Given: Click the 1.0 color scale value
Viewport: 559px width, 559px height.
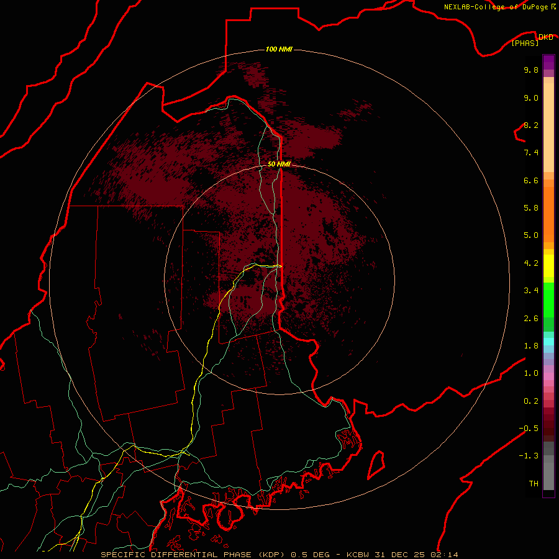Looking at the screenshot, I should click(x=531, y=373).
